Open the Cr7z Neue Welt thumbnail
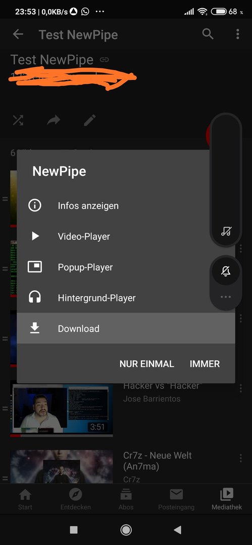The image size is (252, 545). 62,466
